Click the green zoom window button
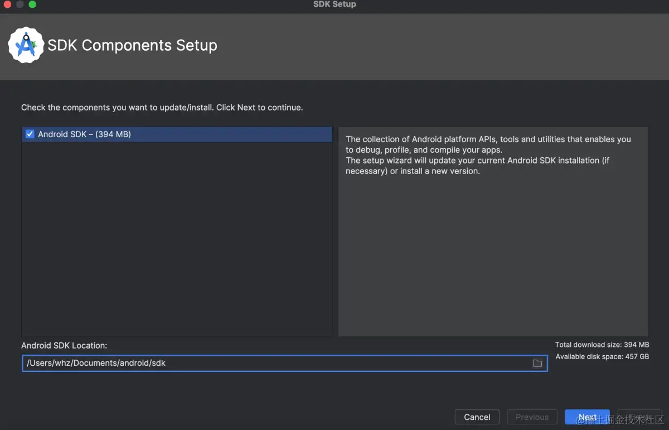Image resolution: width=669 pixels, height=430 pixels. tap(32, 4)
